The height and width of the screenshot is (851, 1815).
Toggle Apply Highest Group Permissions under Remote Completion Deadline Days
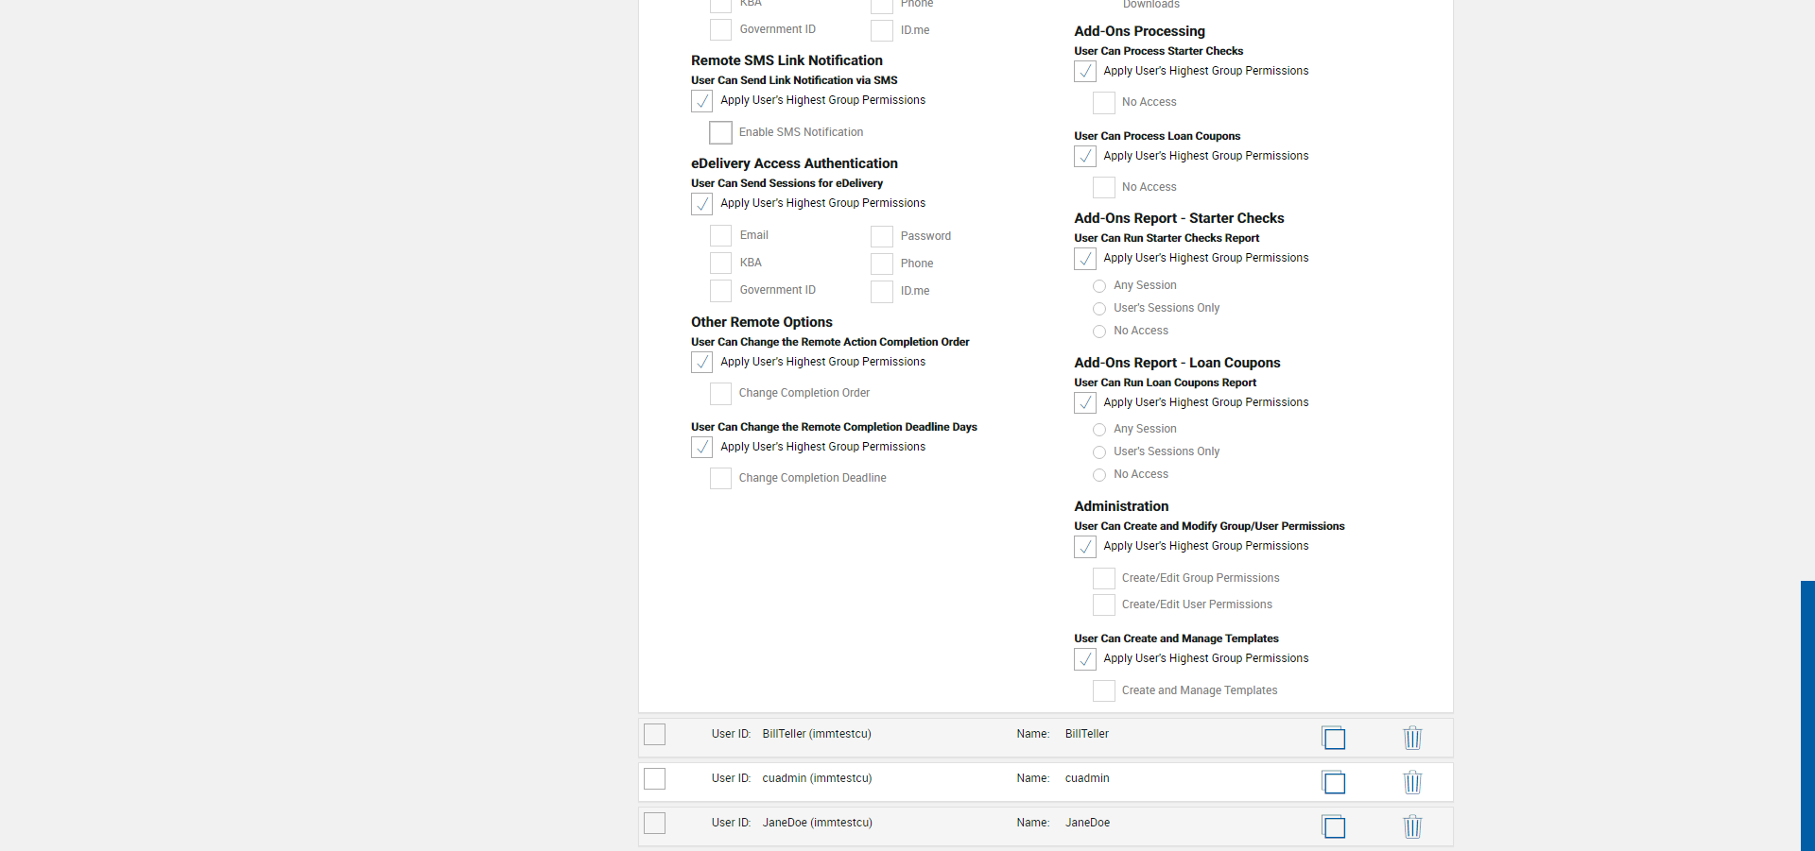click(x=701, y=448)
